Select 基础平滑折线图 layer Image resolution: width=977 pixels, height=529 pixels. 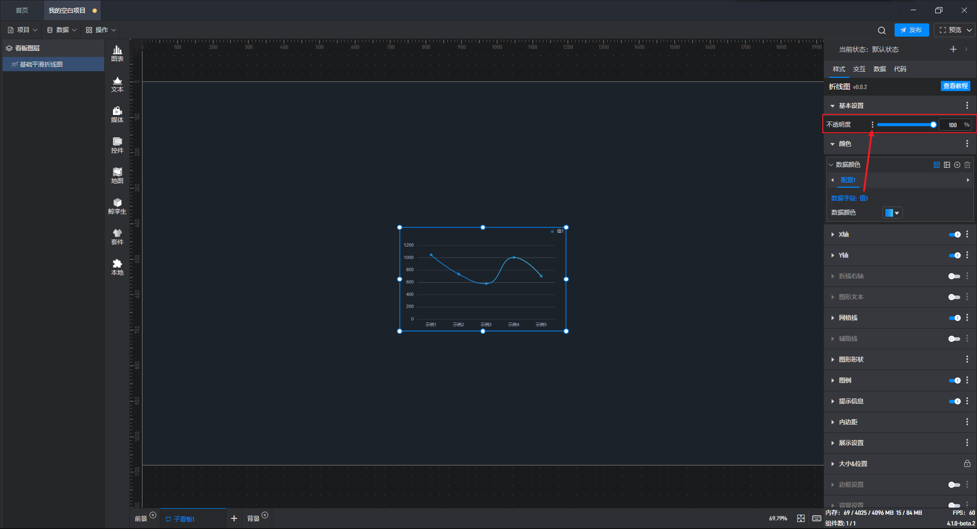tap(53, 64)
